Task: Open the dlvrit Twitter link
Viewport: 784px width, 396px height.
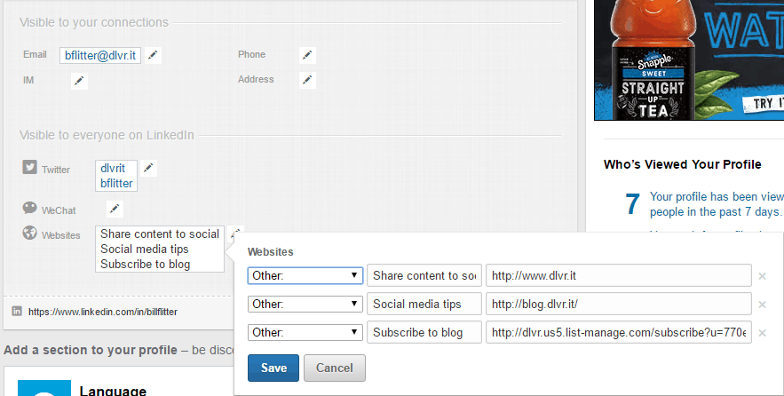Action: [x=113, y=169]
